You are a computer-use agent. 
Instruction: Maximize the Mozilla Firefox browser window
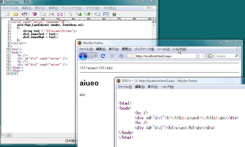tap(227, 42)
